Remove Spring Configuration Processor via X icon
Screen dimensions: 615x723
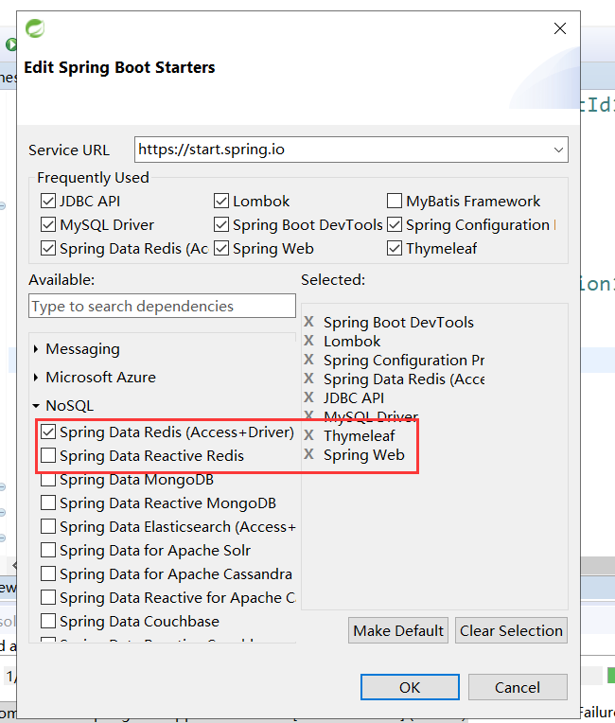pos(308,360)
